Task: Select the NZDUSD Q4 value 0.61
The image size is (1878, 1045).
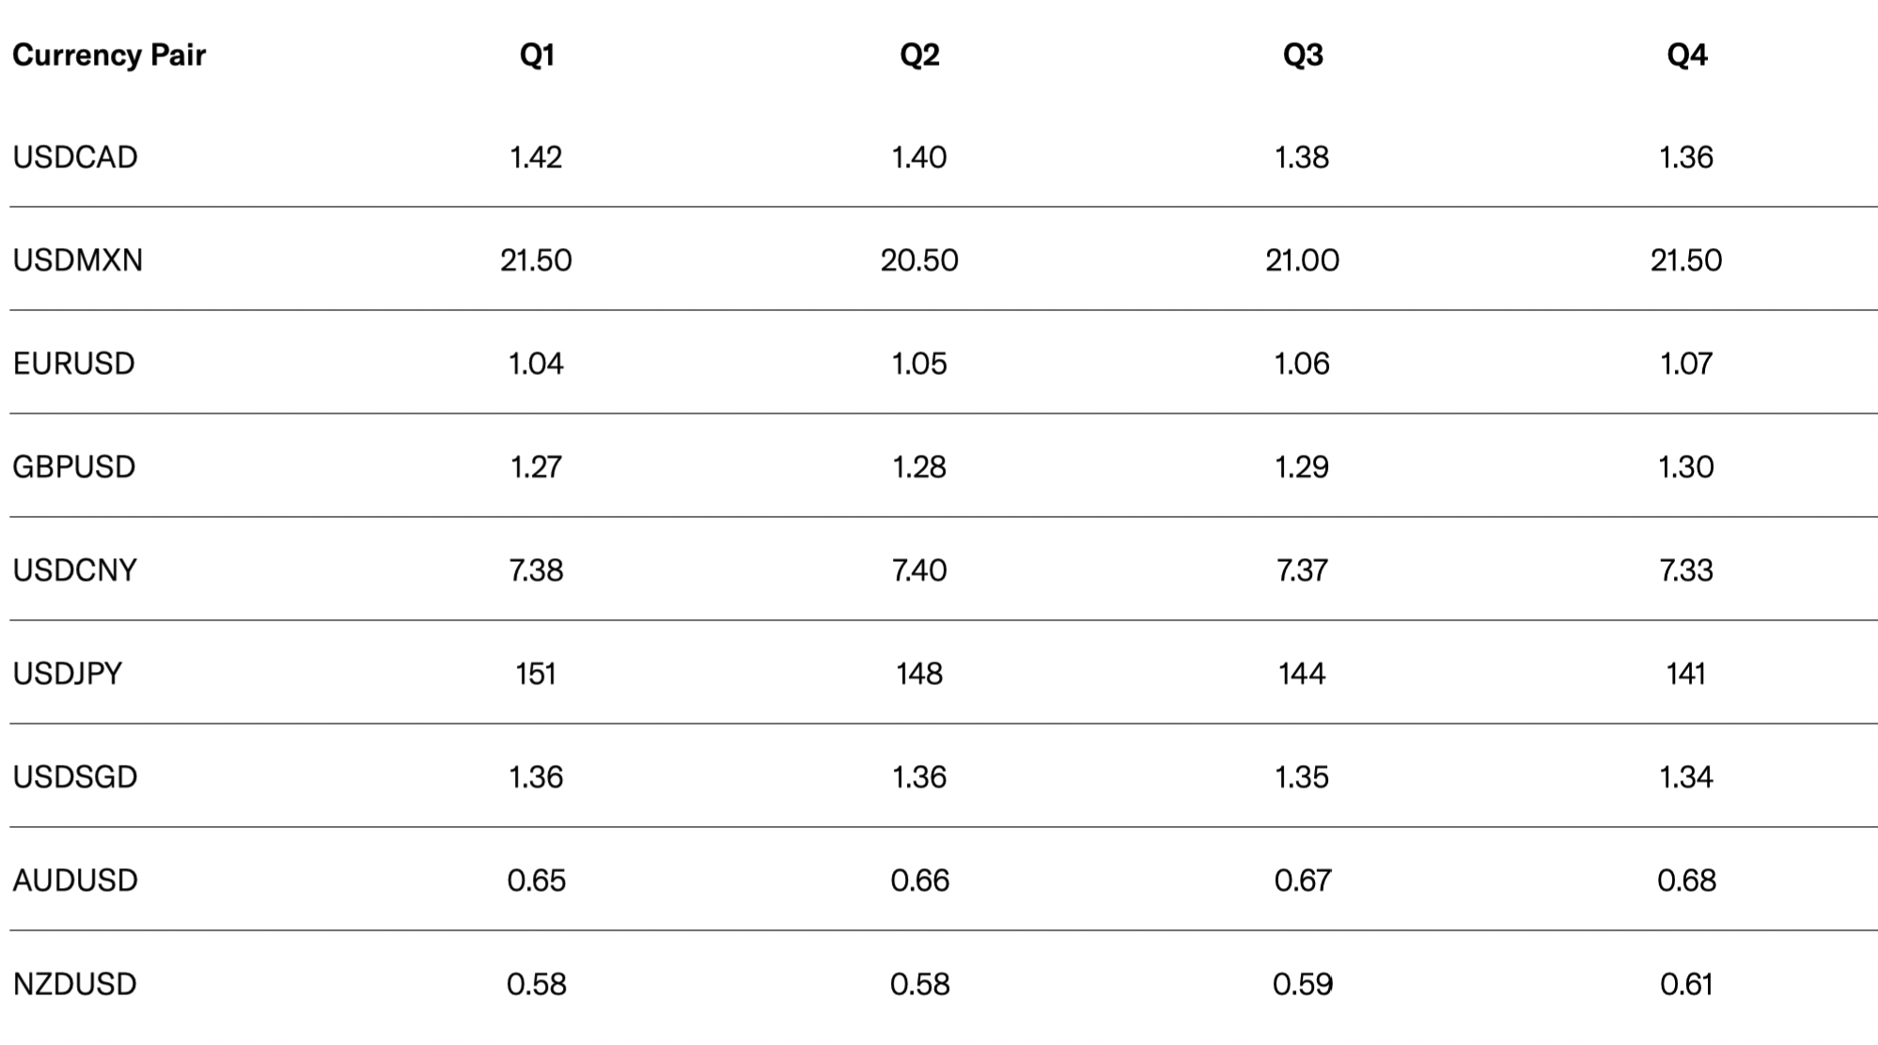Action: (1686, 984)
